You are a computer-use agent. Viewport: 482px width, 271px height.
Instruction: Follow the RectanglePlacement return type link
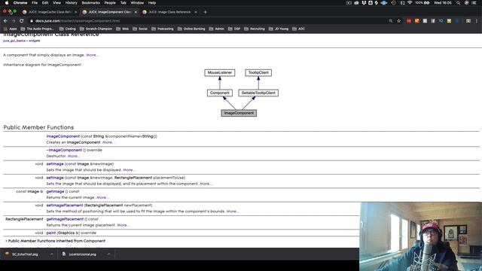coord(24,219)
